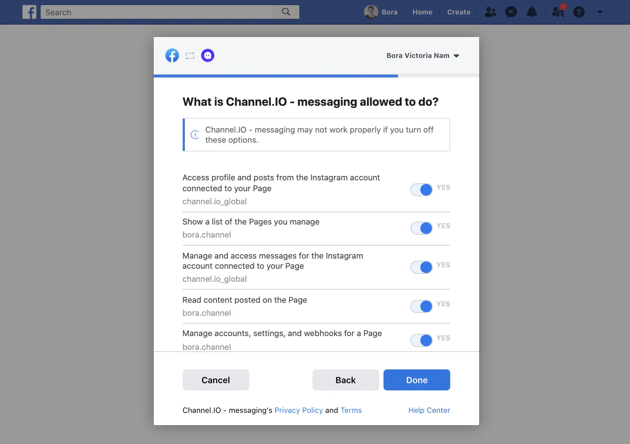Viewport: 630px width, 444px height.
Task: Click 'Manage accounts, settings, and webhooks' text
Action: pos(282,333)
